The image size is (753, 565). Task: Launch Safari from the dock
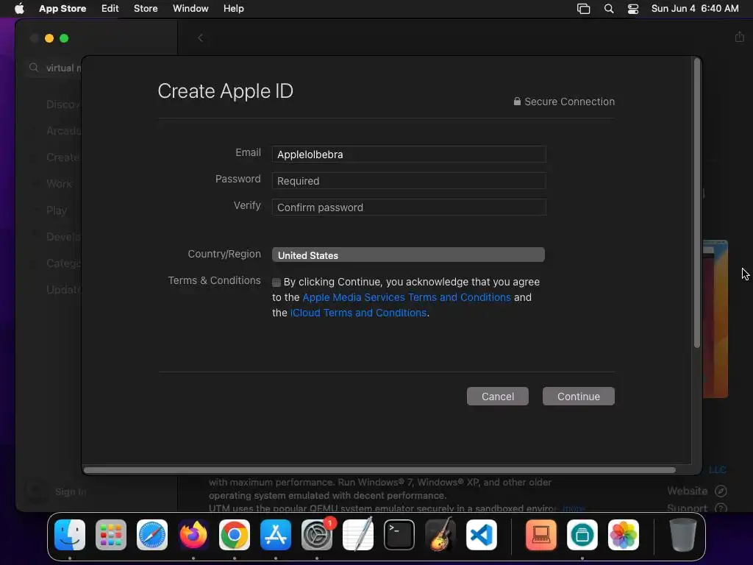152,535
